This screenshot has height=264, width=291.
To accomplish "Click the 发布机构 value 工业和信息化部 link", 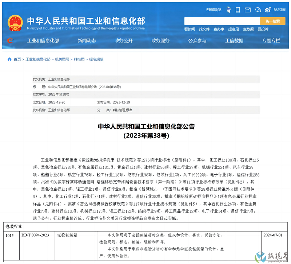I will (x=59, y=110).
